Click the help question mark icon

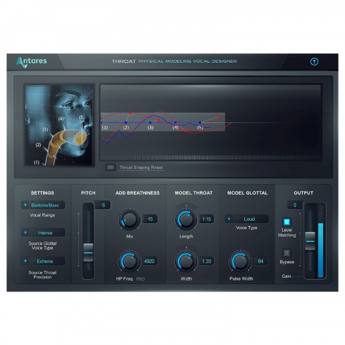[x=314, y=62]
